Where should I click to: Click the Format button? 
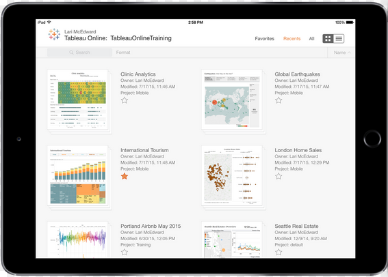[123, 53]
